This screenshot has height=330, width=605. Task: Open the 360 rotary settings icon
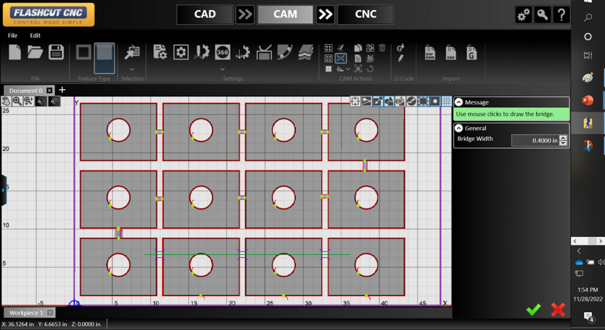222,52
